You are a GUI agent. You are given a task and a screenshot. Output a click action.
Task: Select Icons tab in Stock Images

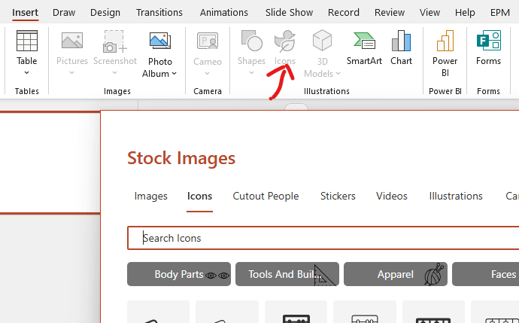tap(199, 196)
